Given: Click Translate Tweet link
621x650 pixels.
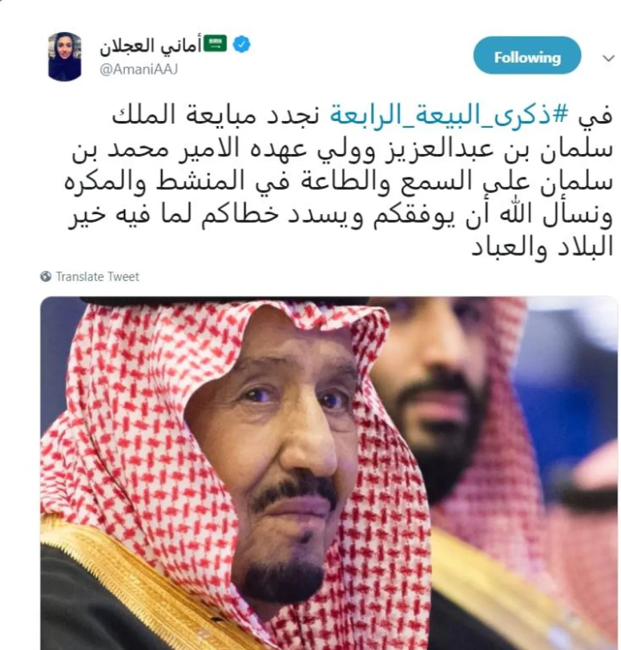Looking at the screenshot, I should click(97, 277).
